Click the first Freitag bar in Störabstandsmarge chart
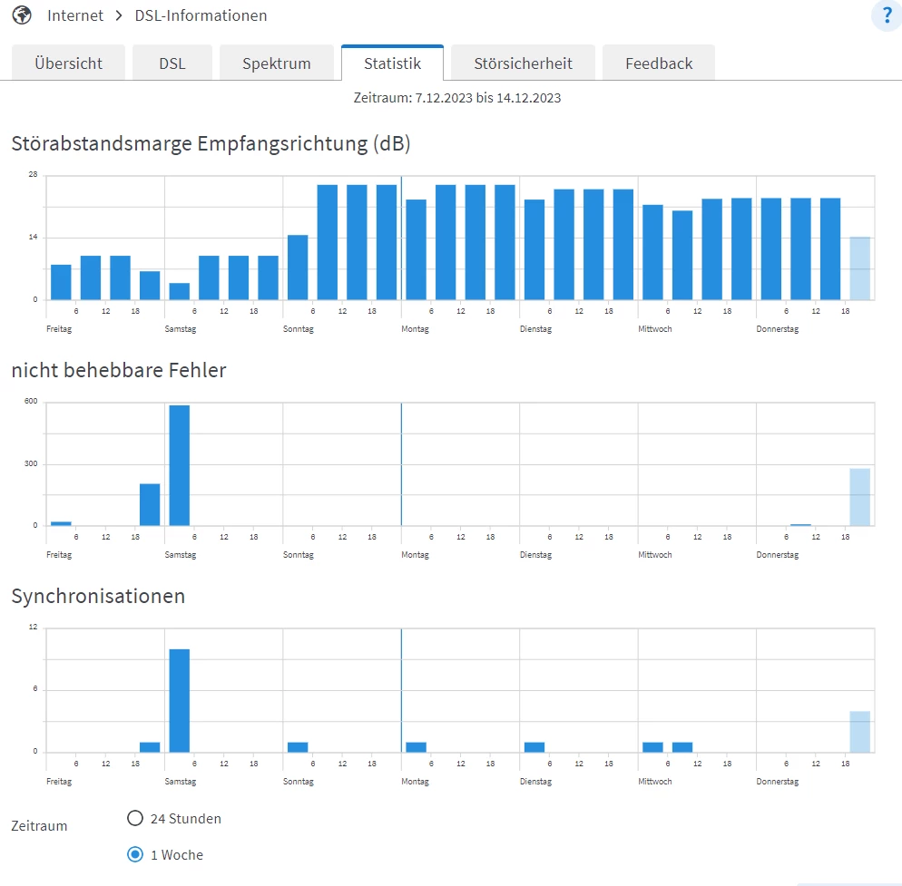The width and height of the screenshot is (902, 886). pyautogui.click(x=61, y=282)
